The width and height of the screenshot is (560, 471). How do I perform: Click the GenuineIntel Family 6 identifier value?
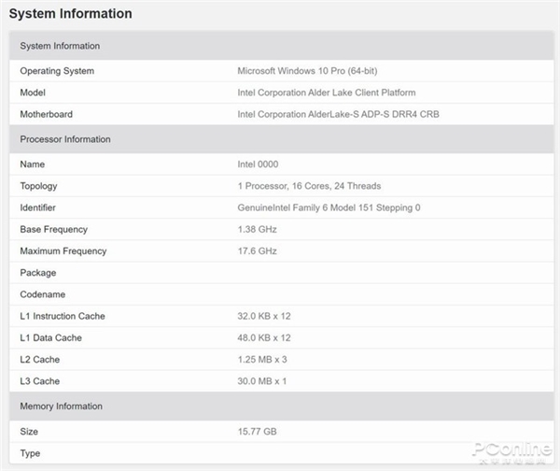(329, 207)
